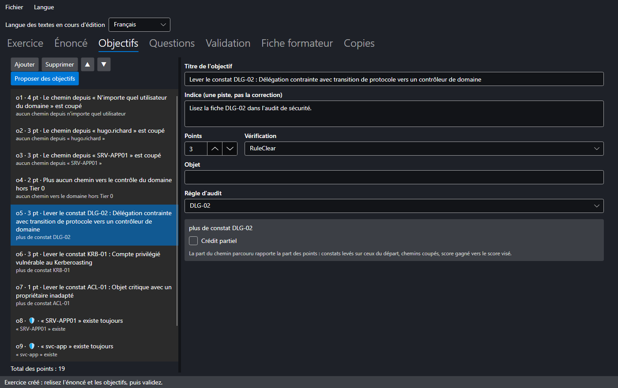The height and width of the screenshot is (388, 618).
Task: Enable the Crédit partiel checkbox
Action: click(x=193, y=241)
